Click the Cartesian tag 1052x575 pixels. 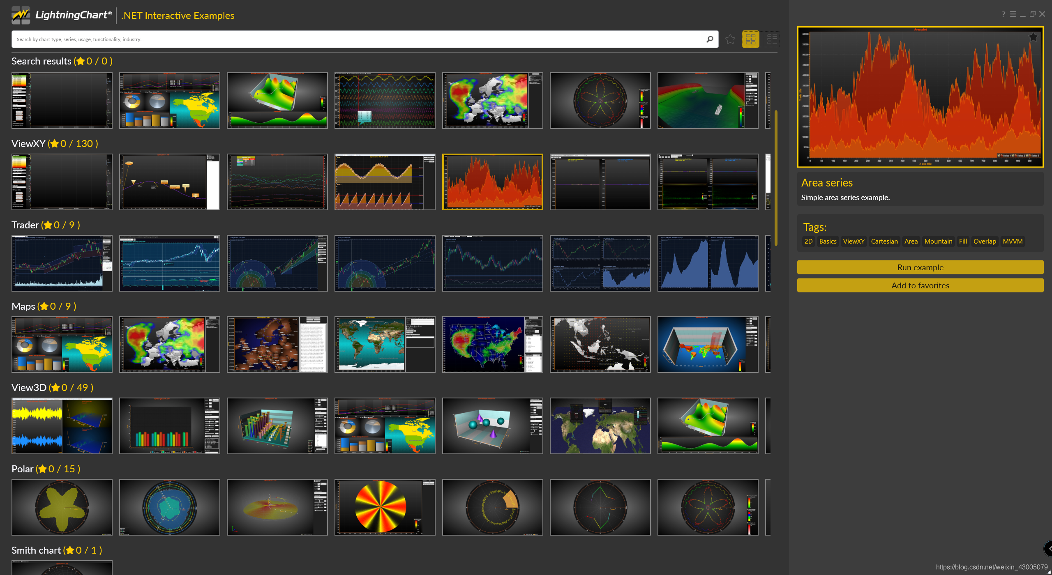tap(884, 241)
